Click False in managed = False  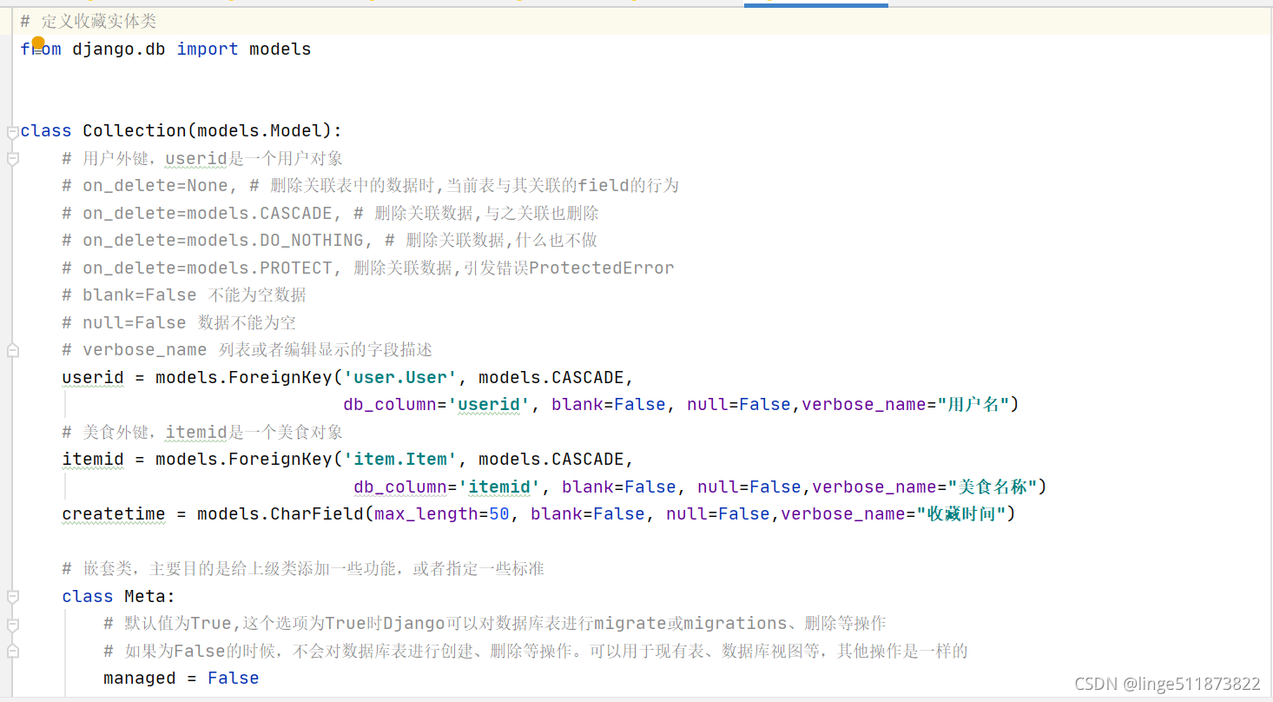pos(234,679)
